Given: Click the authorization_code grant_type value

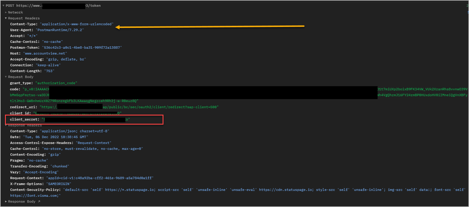Looking at the screenshot, I should click(56, 83).
